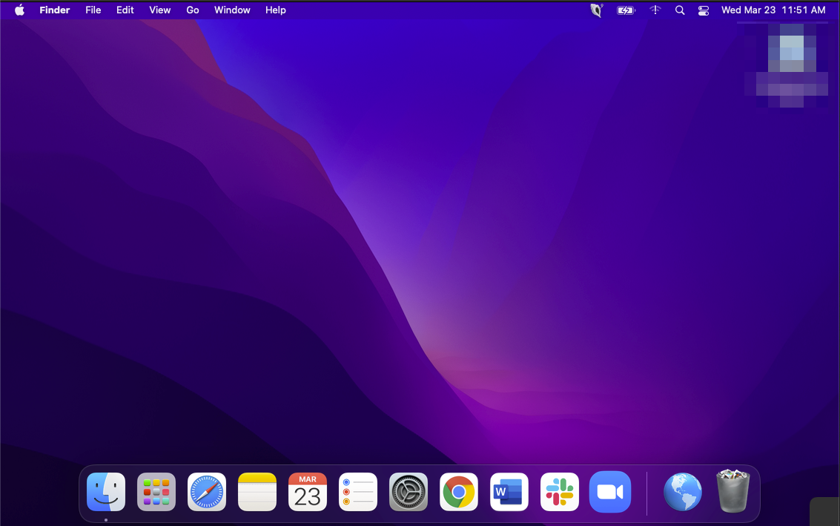The width and height of the screenshot is (840, 526).
Task: Open the Reminders app
Action: 357,492
